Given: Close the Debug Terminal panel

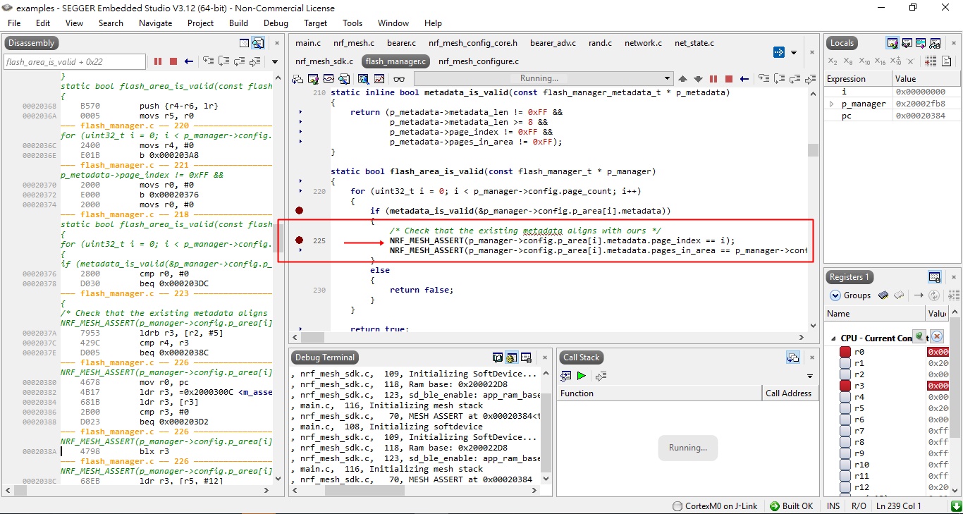Looking at the screenshot, I should [545, 357].
